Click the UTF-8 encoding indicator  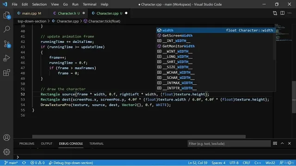click(x=234, y=163)
